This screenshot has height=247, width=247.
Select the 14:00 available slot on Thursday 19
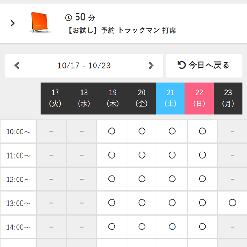[x=112, y=227]
